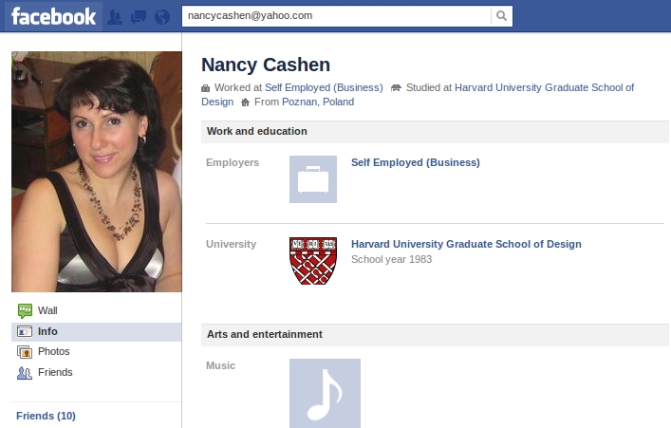Click the Arts and entertainment section header
This screenshot has height=428, width=671.
point(435,335)
